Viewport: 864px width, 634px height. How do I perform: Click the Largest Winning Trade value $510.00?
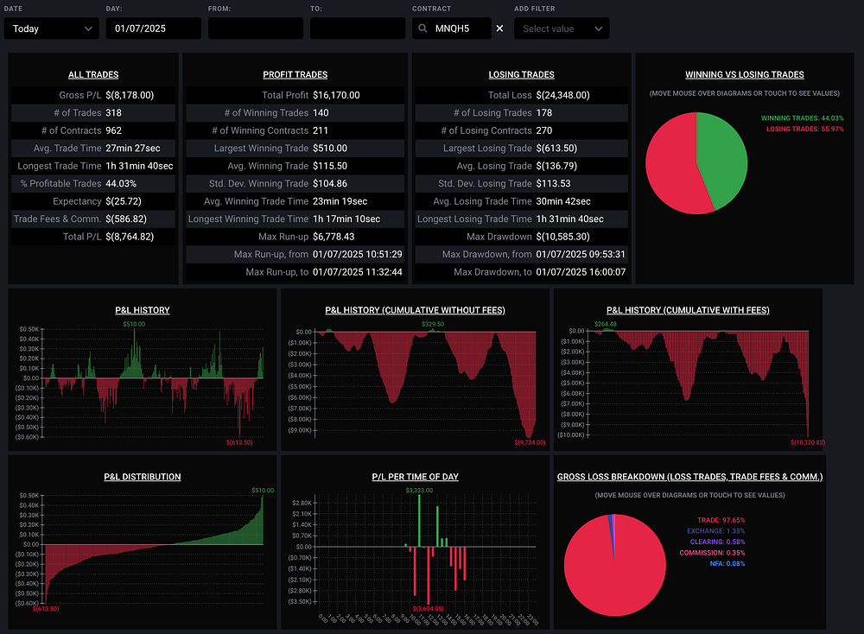click(x=330, y=149)
